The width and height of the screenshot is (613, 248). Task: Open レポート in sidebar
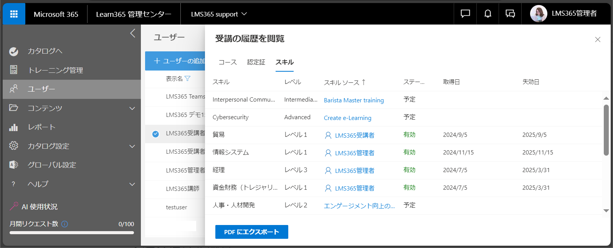(x=41, y=127)
